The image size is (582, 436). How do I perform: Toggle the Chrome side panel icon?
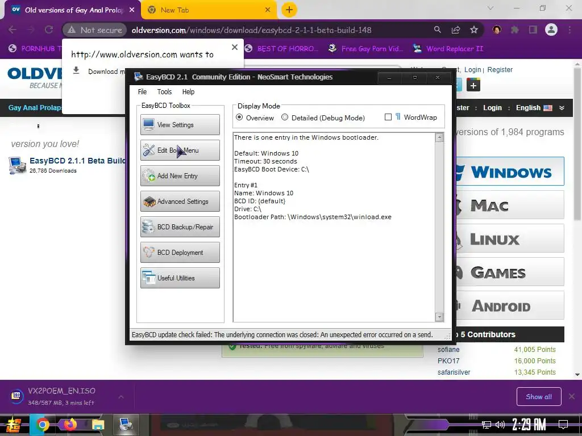pyautogui.click(x=533, y=30)
